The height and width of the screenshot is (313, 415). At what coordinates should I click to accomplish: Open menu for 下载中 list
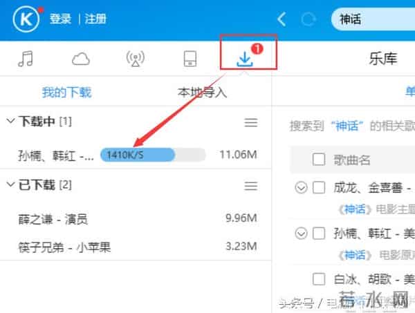(x=250, y=122)
